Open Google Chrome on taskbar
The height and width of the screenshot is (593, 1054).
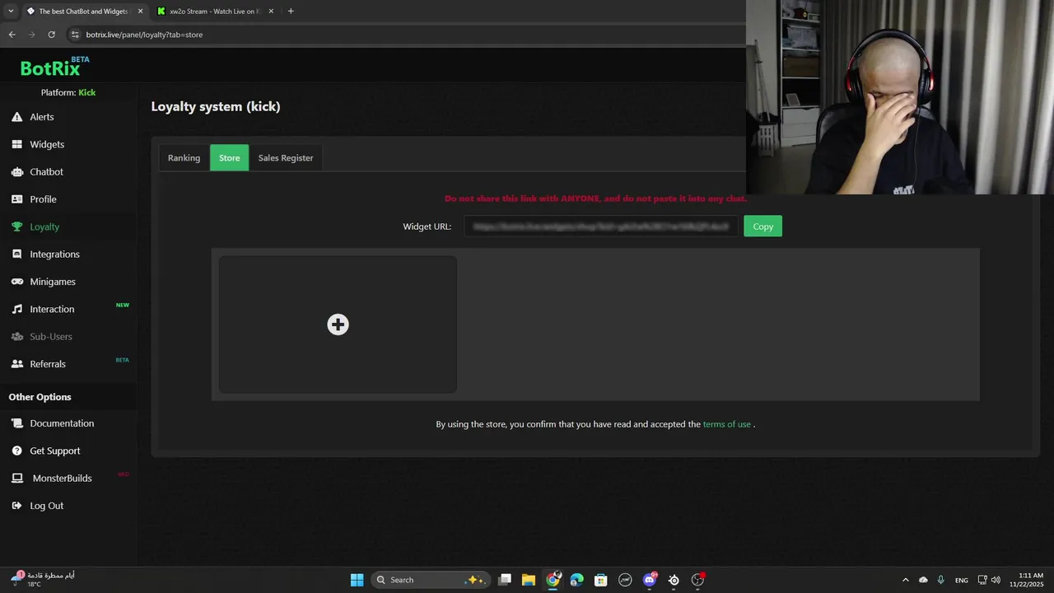[553, 580]
